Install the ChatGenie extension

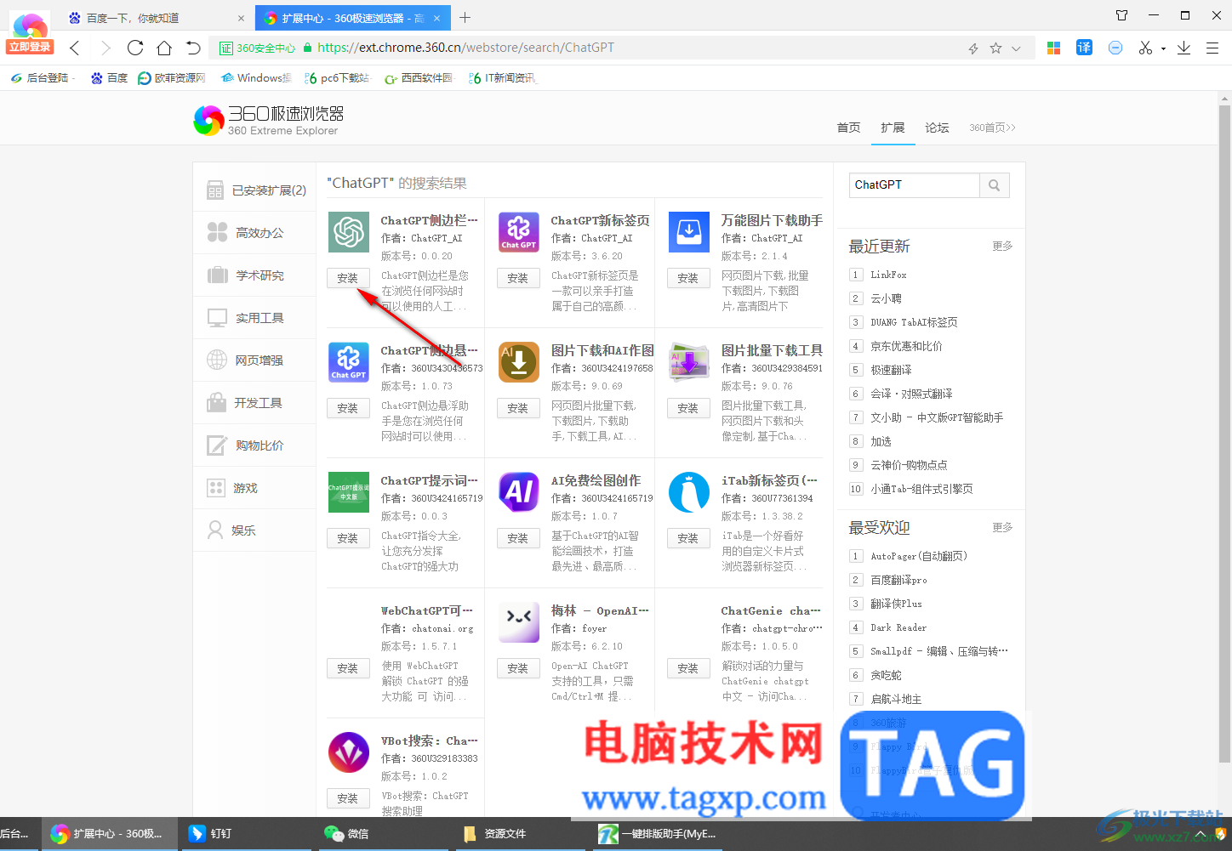pos(688,668)
